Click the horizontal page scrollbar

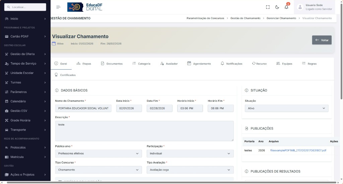[x=171, y=182]
